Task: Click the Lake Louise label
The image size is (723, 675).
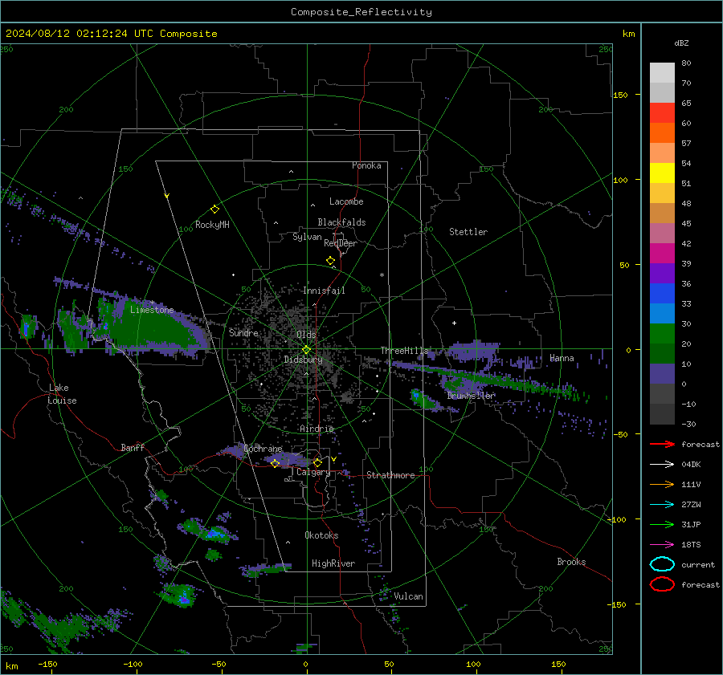Action: click(62, 394)
